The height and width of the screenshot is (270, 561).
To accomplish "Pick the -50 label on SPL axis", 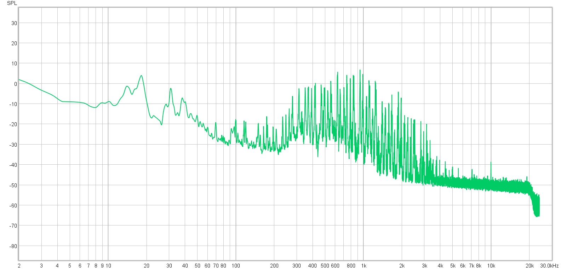I will [13, 185].
